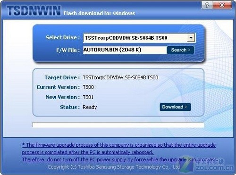Open the firmware upgrade process notice link
This screenshot has height=175, width=236.
point(119,145)
